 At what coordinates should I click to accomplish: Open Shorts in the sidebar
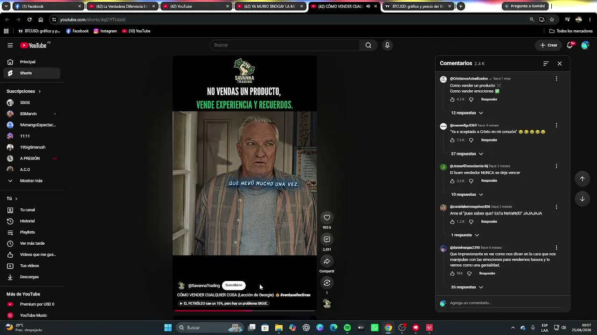coord(32,73)
